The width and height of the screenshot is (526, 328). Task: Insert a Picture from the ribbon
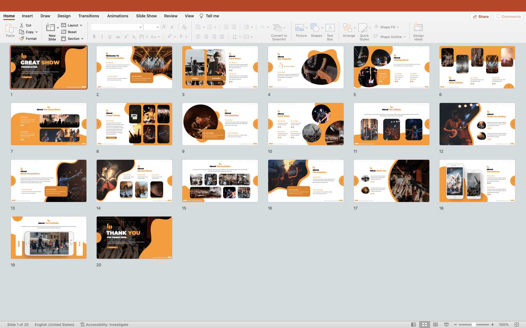(x=300, y=28)
